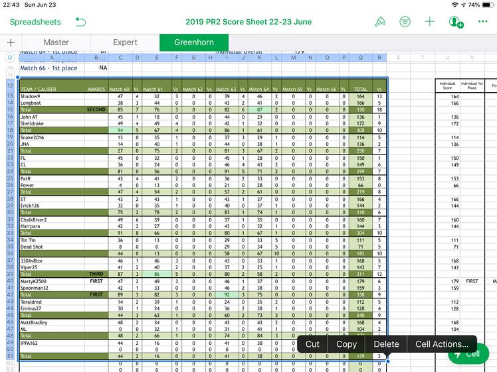Open the More options ellipsis menu

tap(483, 22)
